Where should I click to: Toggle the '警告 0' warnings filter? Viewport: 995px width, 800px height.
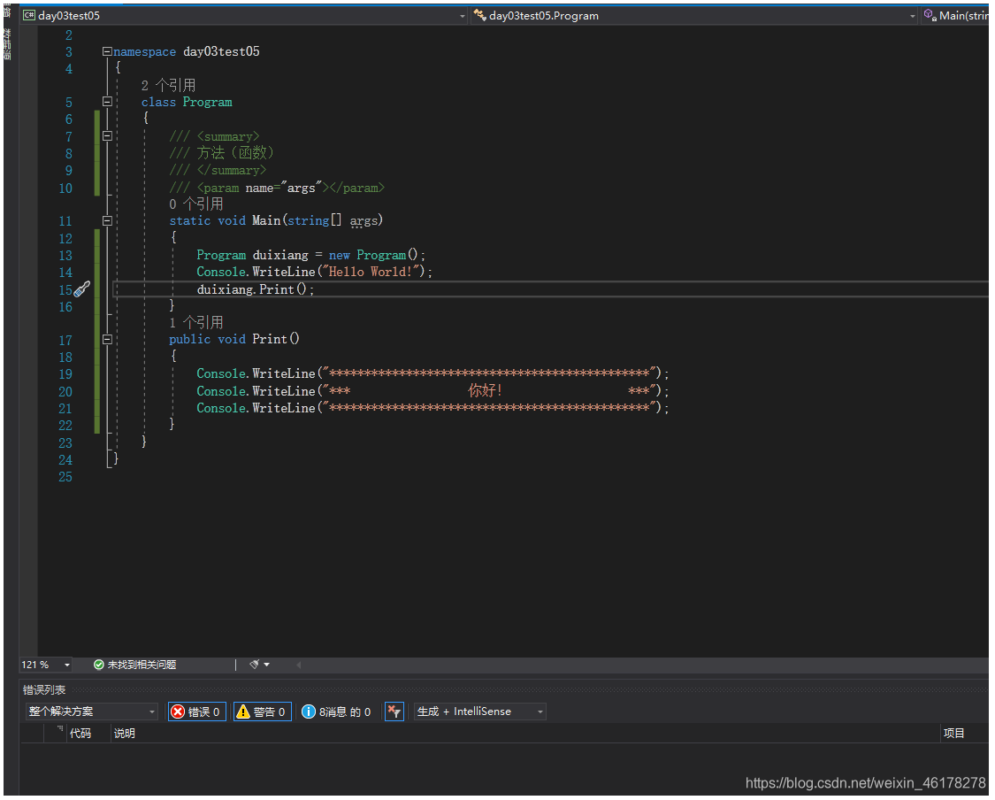click(x=262, y=713)
